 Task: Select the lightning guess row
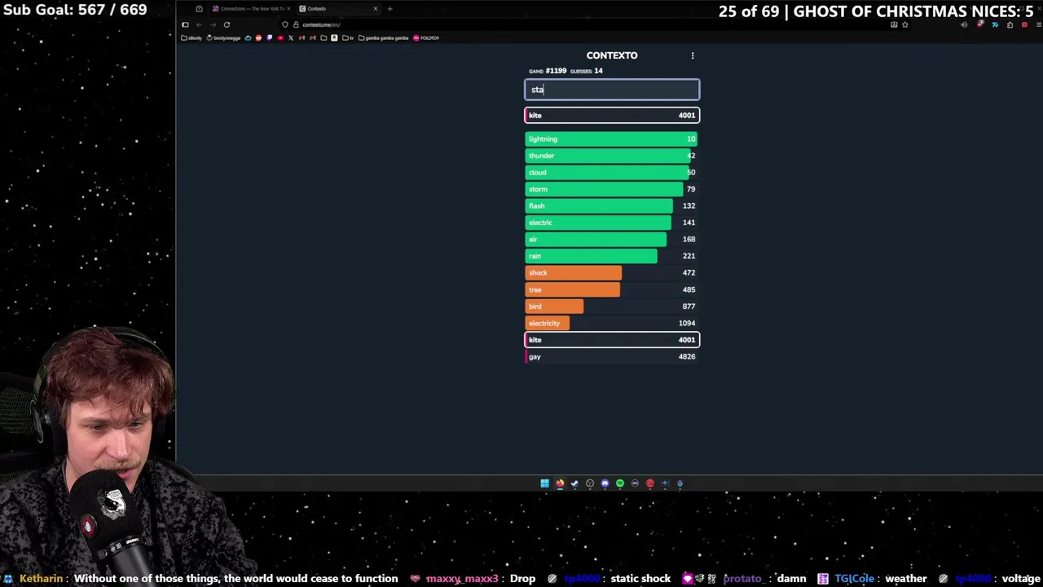click(x=612, y=139)
